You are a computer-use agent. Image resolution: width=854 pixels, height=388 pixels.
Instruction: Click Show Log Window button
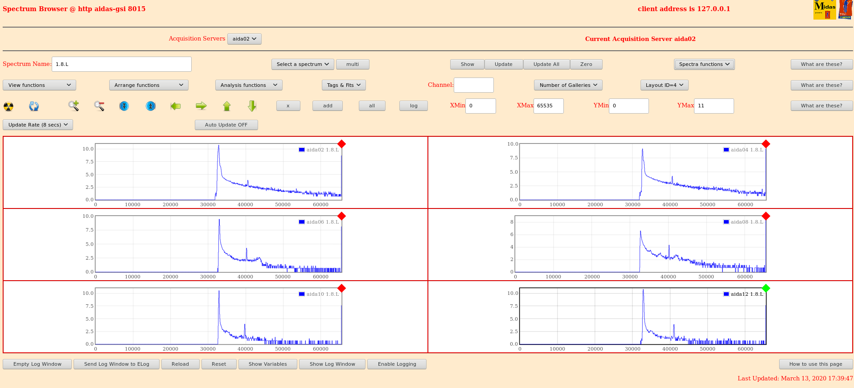[333, 364]
